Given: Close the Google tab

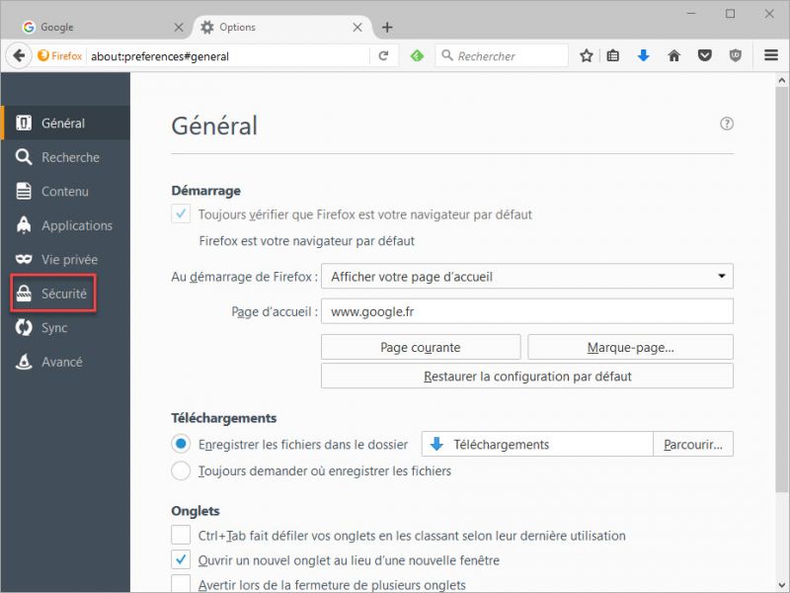Looking at the screenshot, I should click(x=179, y=28).
